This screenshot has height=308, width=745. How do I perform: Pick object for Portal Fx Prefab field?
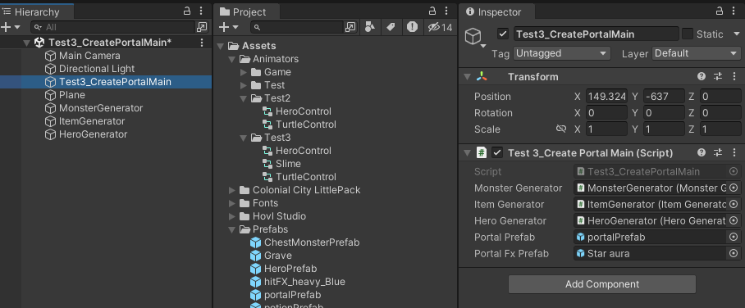click(x=734, y=254)
